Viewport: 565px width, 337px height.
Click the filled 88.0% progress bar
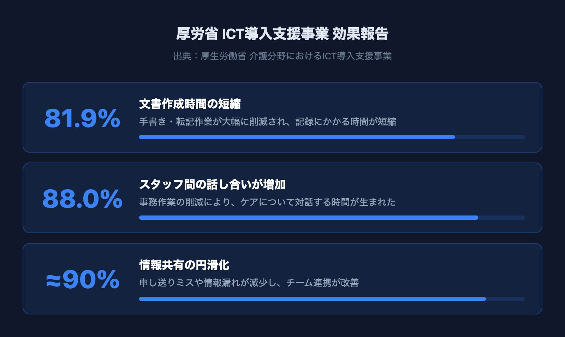click(308, 218)
